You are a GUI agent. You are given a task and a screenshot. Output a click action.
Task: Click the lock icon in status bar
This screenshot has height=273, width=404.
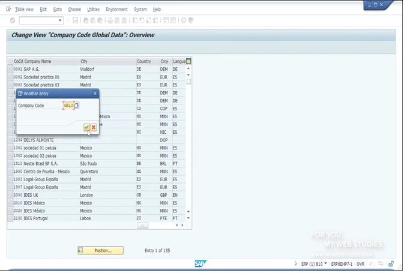coord(391,264)
